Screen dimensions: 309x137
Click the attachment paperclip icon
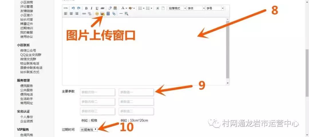click(x=114, y=14)
